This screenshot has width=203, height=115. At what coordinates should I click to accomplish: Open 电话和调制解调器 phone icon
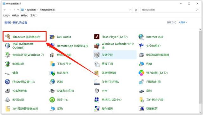tap(141, 55)
